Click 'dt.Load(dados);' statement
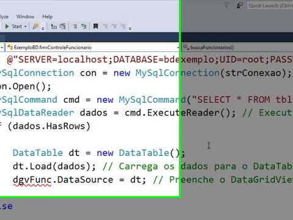Image resolution: width=293 pixels, height=220 pixels. (54, 166)
